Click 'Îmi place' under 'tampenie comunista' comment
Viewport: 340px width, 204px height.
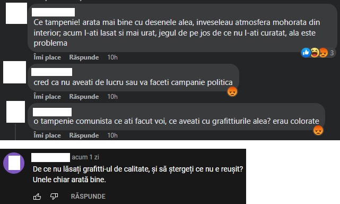tap(47, 135)
